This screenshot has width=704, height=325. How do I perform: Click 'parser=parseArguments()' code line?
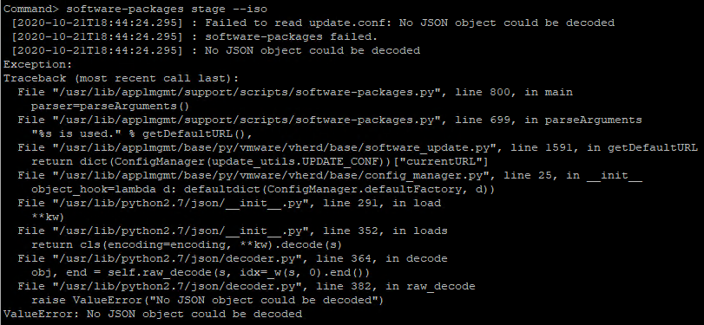point(110,107)
